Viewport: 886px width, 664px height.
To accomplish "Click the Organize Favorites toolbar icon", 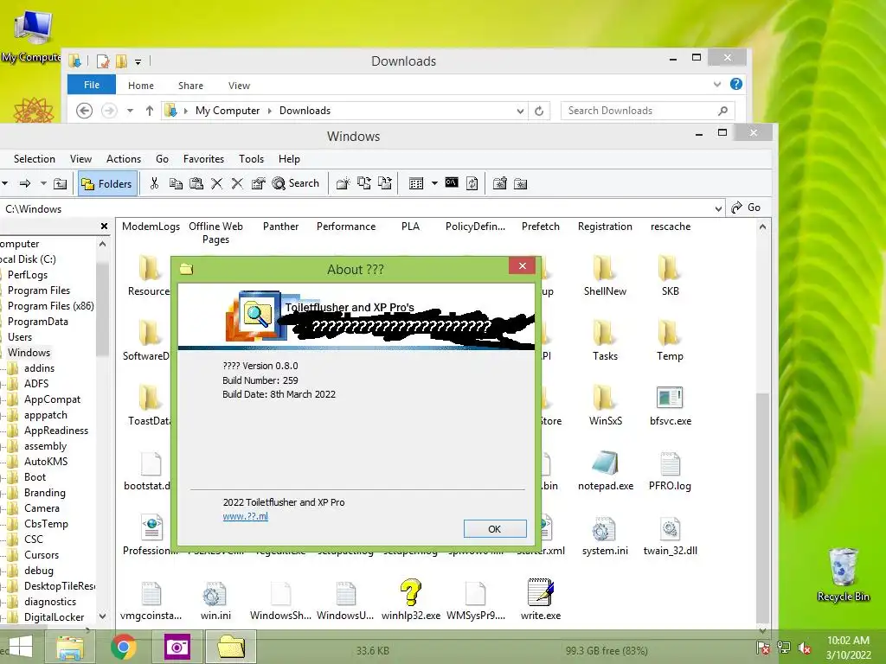I will pyautogui.click(x=520, y=183).
